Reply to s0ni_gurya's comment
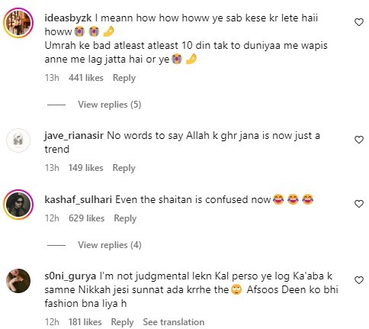The height and width of the screenshot is (329, 369). click(x=122, y=322)
